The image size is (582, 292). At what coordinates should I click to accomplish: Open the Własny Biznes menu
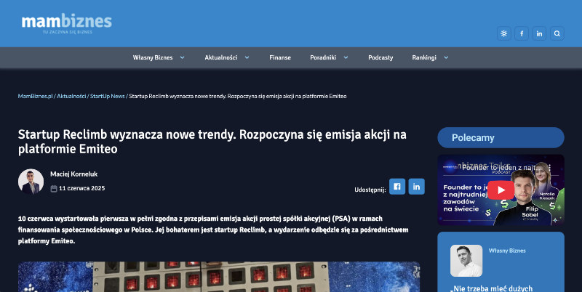click(153, 57)
